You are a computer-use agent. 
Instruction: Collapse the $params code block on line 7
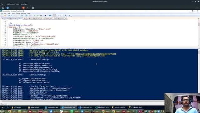tap(8, 27)
